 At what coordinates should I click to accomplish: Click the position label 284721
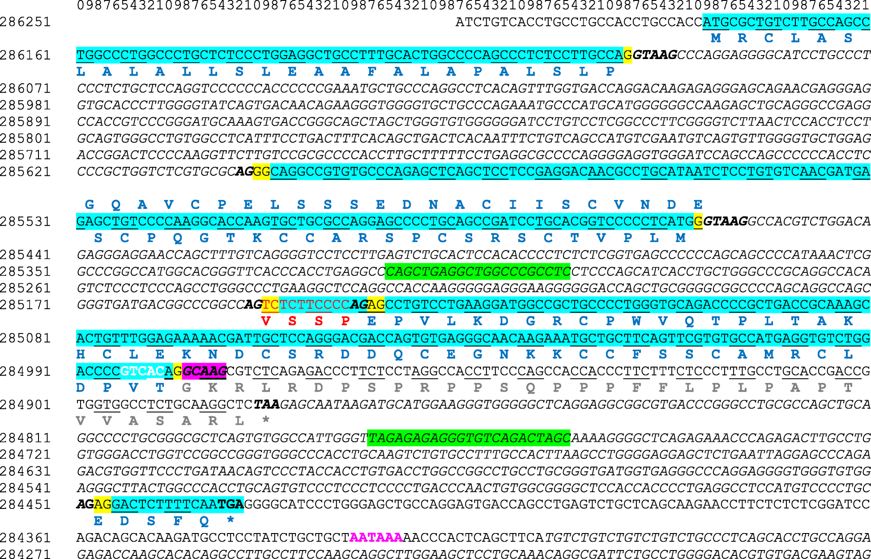pos(26,454)
